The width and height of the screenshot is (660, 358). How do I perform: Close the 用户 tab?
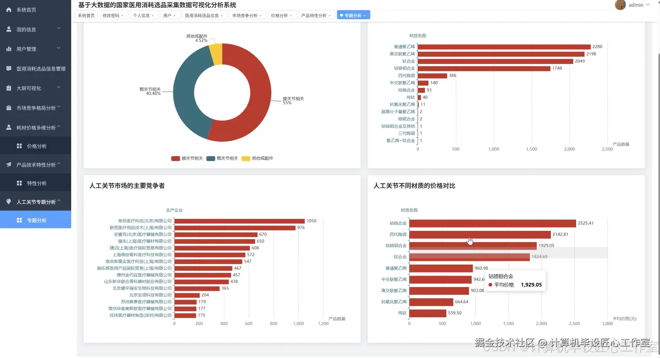[x=174, y=16]
